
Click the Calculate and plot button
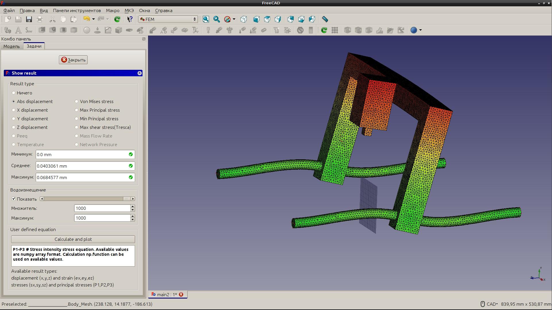click(73, 239)
